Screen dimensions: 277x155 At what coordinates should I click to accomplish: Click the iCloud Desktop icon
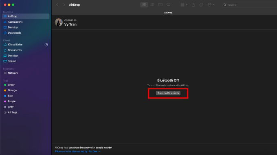pyautogui.click(x=5, y=56)
